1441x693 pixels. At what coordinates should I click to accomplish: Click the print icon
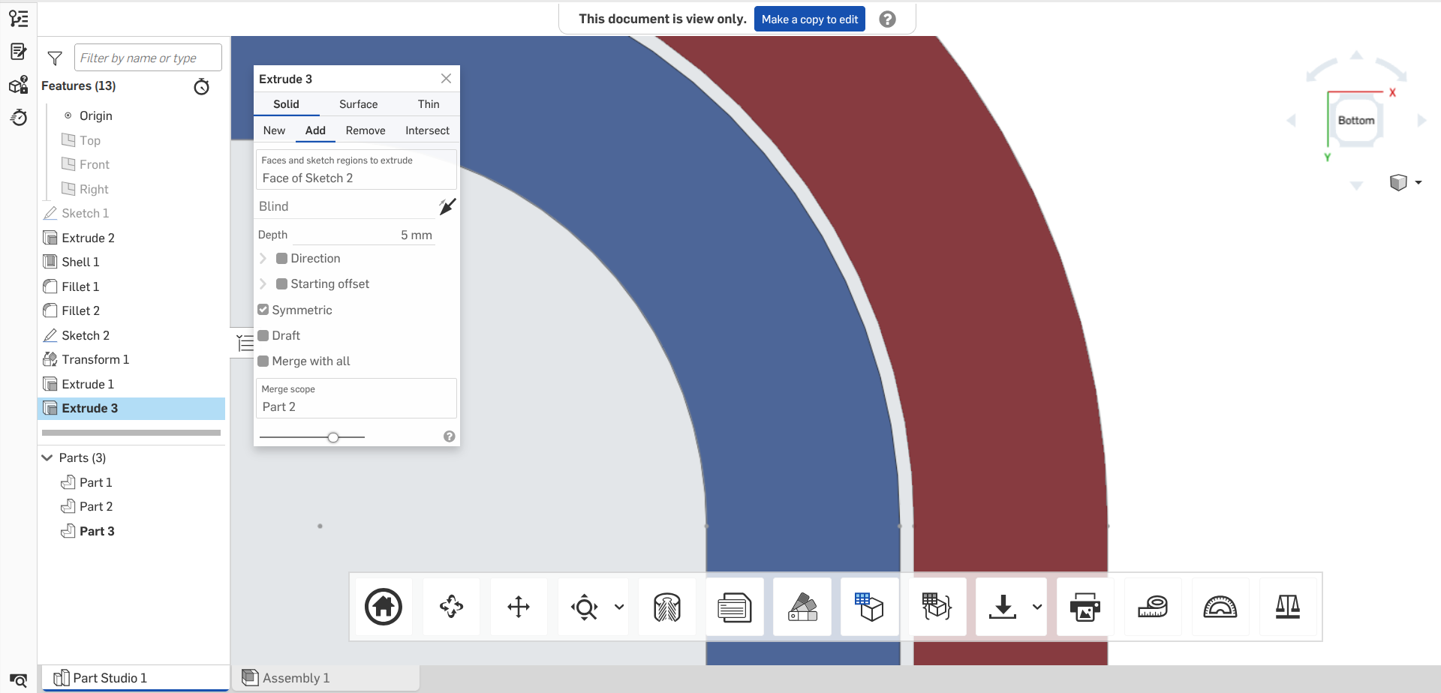tap(1085, 607)
